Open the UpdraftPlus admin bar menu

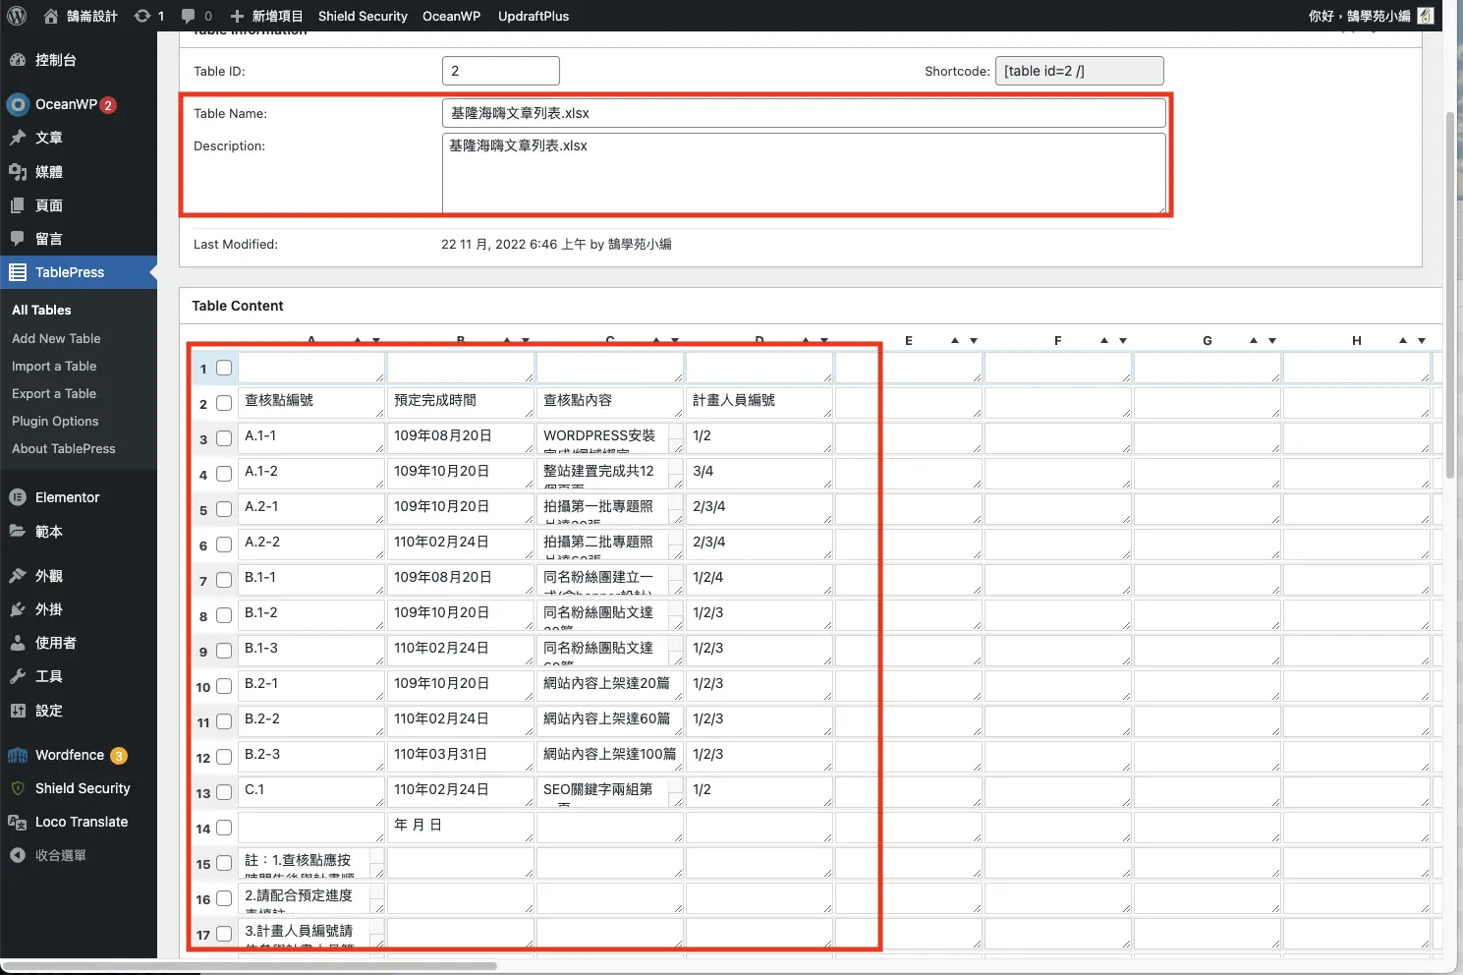point(534,16)
